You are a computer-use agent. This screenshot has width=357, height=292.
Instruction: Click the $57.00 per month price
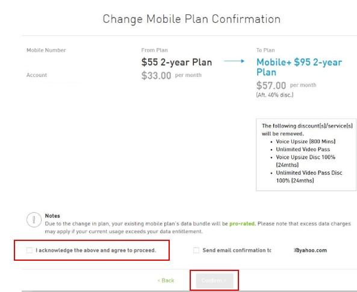coord(286,85)
